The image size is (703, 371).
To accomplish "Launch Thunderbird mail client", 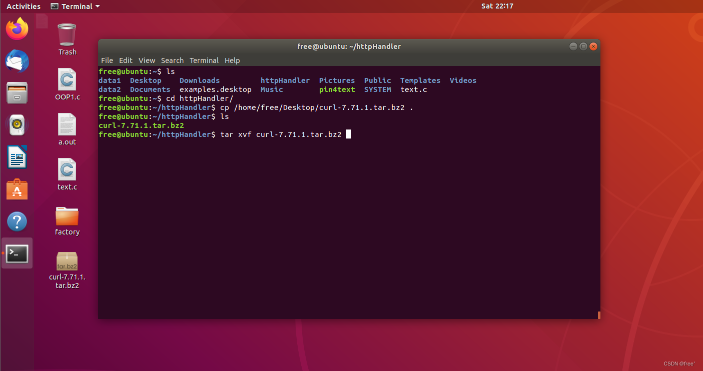I will [x=17, y=61].
